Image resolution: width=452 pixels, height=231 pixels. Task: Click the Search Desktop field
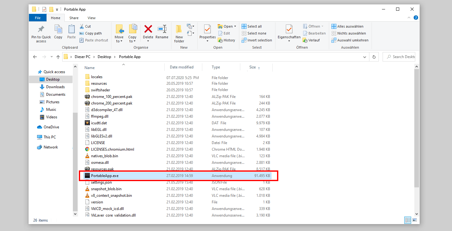tap(399, 57)
